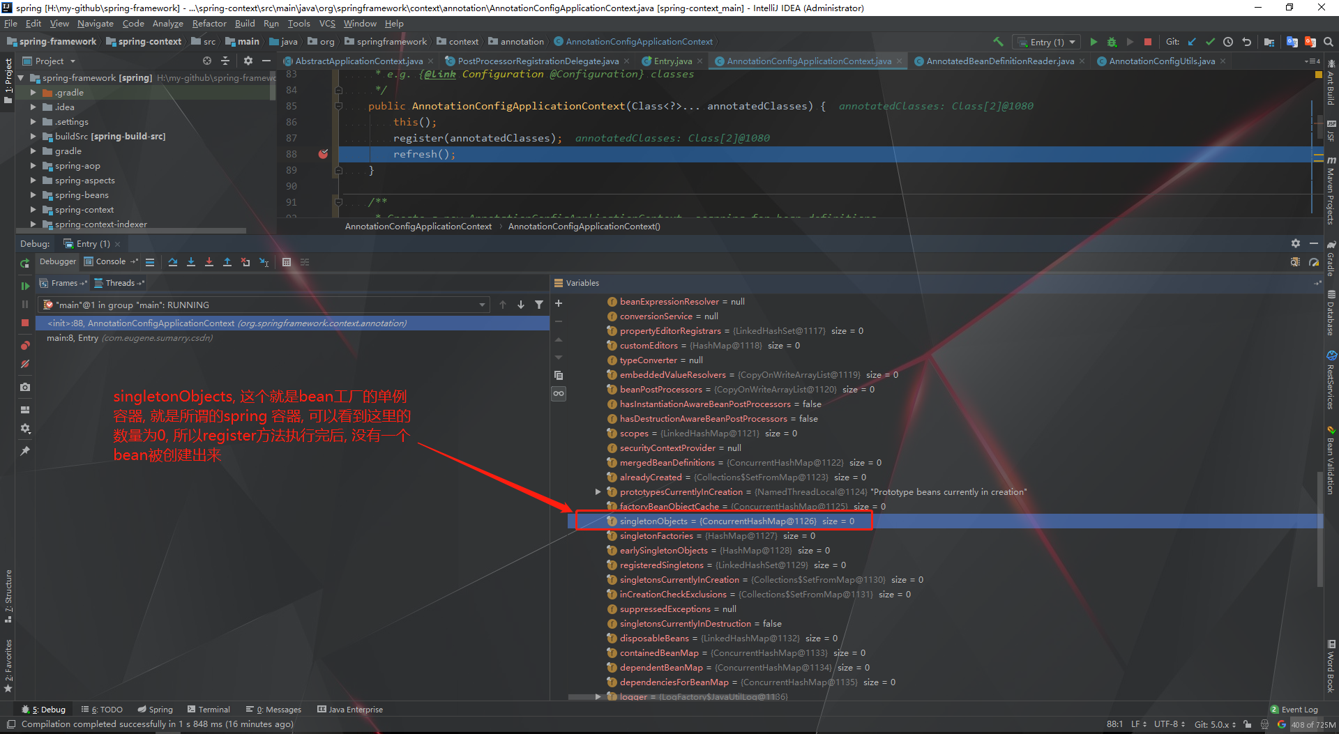Open Entry (1) run configuration dropdown
1339x734 pixels.
point(1046,43)
